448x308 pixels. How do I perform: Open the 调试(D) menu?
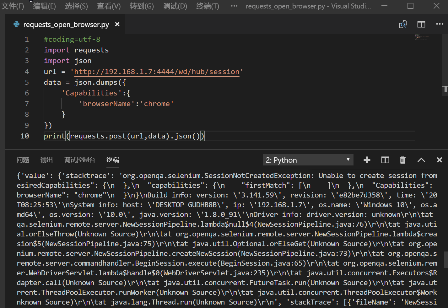175,6
